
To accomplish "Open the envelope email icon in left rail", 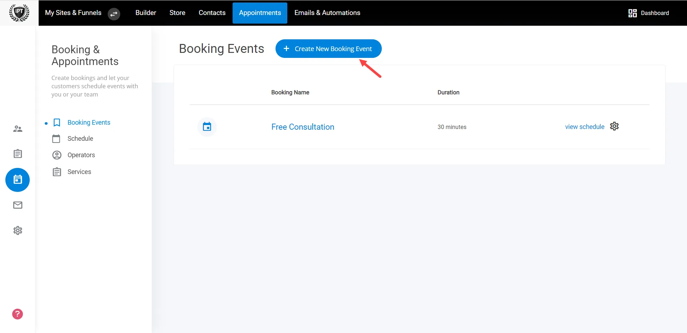I will pyautogui.click(x=18, y=205).
